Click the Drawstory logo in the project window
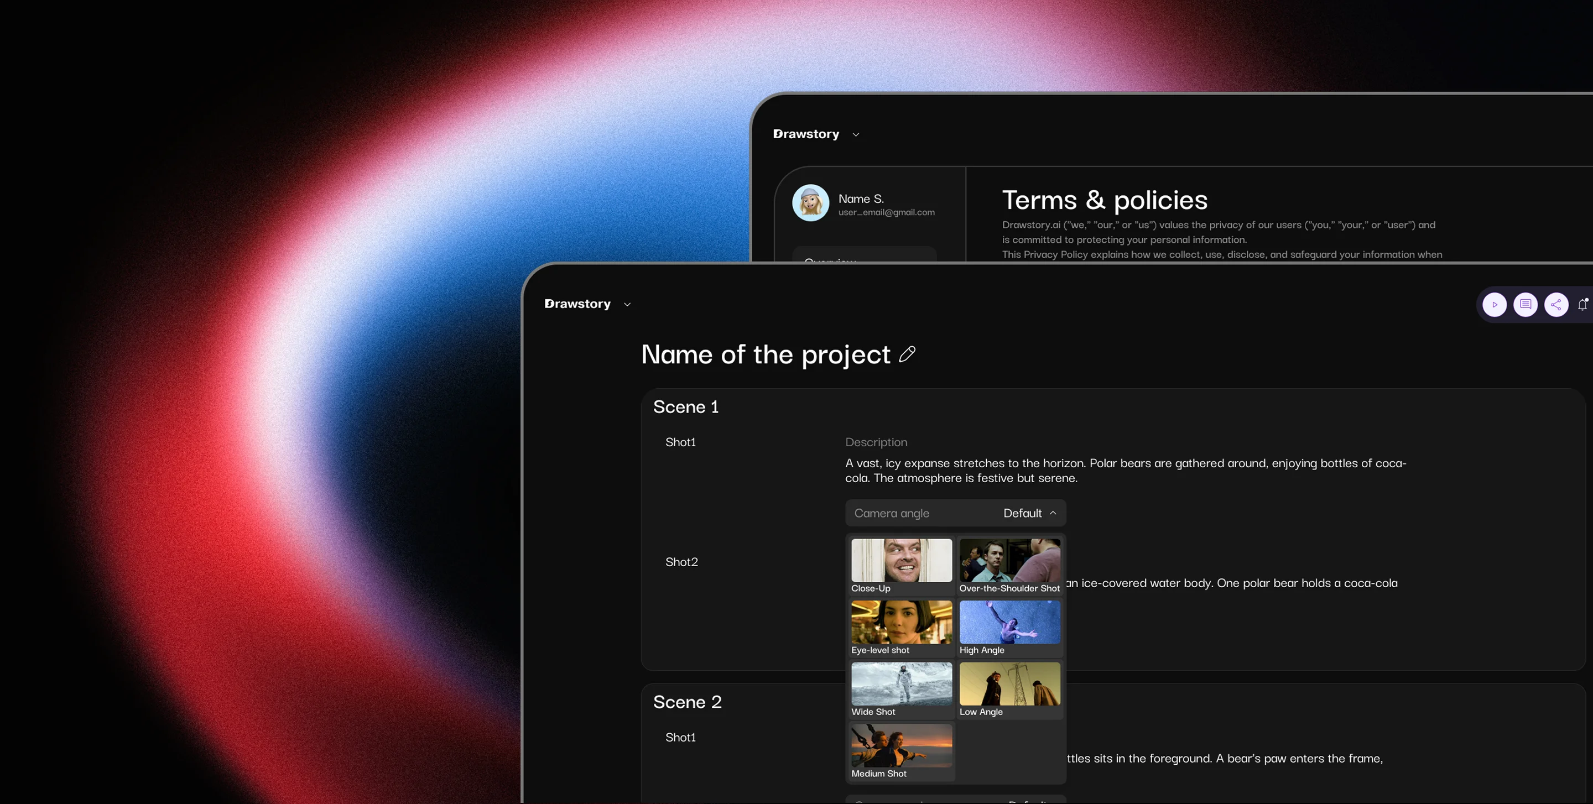 pyautogui.click(x=577, y=304)
